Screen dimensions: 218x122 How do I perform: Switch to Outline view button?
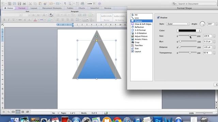point(9,112)
